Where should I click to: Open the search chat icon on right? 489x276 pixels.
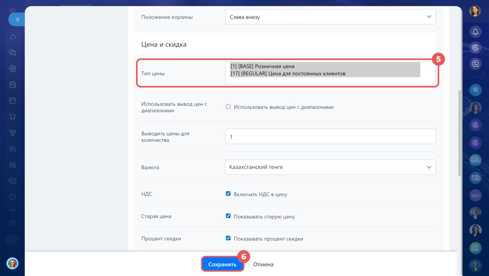[475, 64]
